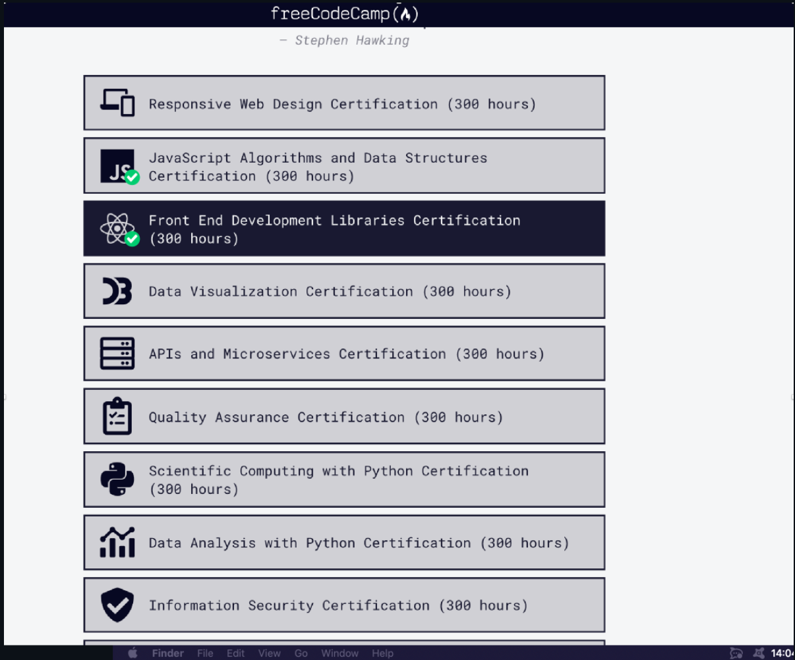Open the Go menu

[301, 653]
